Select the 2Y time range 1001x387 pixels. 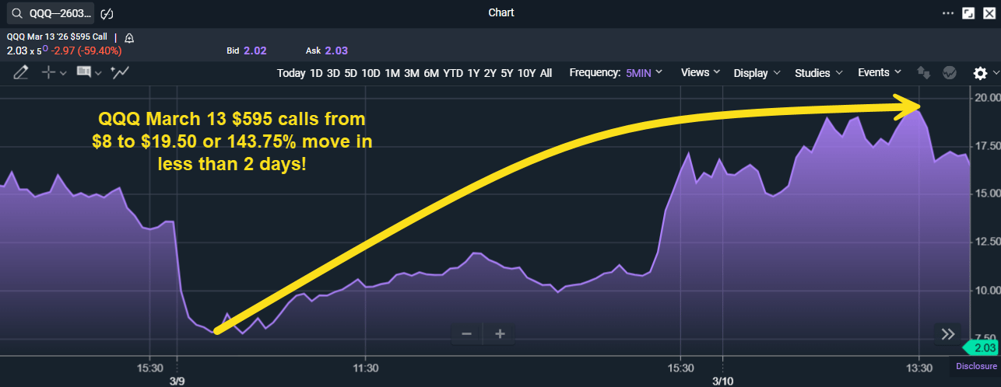point(490,73)
